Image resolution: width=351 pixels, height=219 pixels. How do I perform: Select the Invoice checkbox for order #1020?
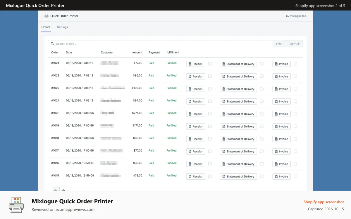tap(295, 114)
